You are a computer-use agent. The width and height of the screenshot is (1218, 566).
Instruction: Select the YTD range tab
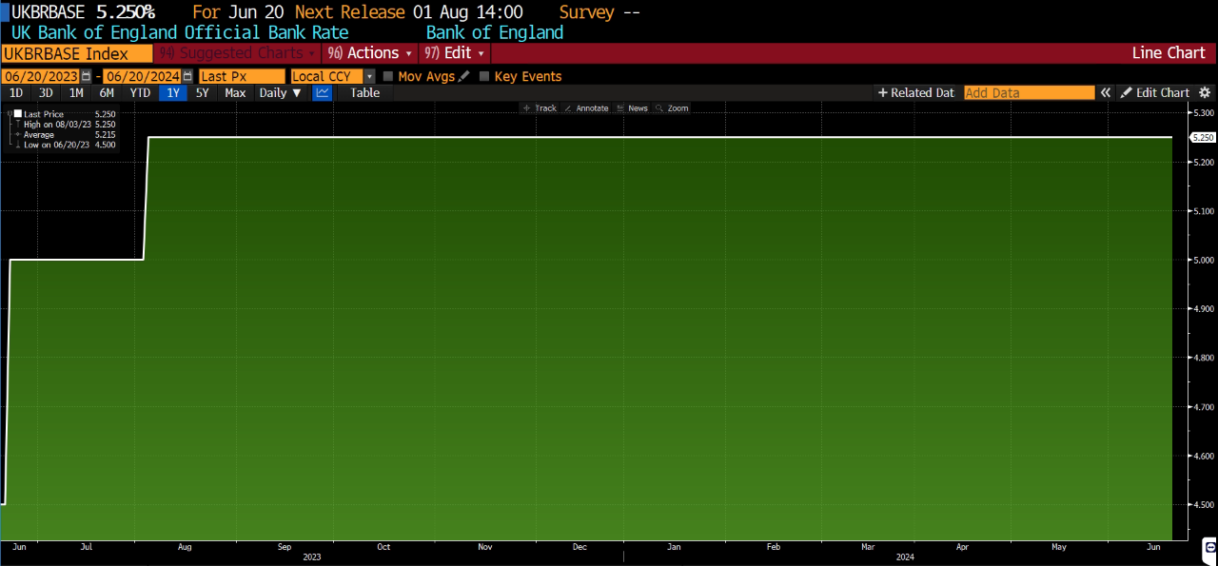(140, 92)
